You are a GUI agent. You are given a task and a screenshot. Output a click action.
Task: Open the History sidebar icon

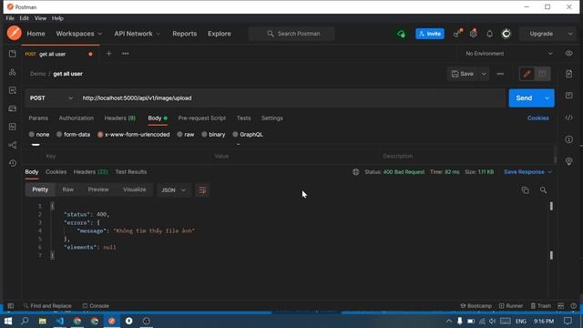pyautogui.click(x=12, y=163)
